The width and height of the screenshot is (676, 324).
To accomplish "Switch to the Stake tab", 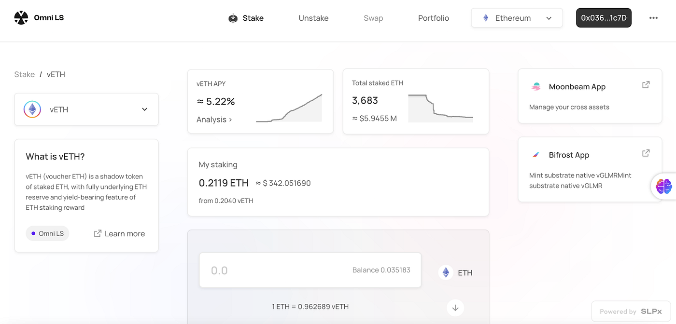I will coord(246,18).
